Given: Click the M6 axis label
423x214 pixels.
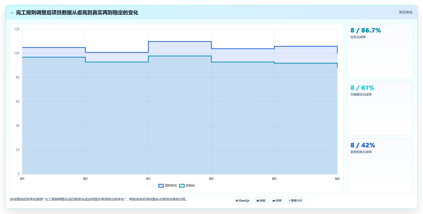Looking at the screenshot, I should (337, 179).
